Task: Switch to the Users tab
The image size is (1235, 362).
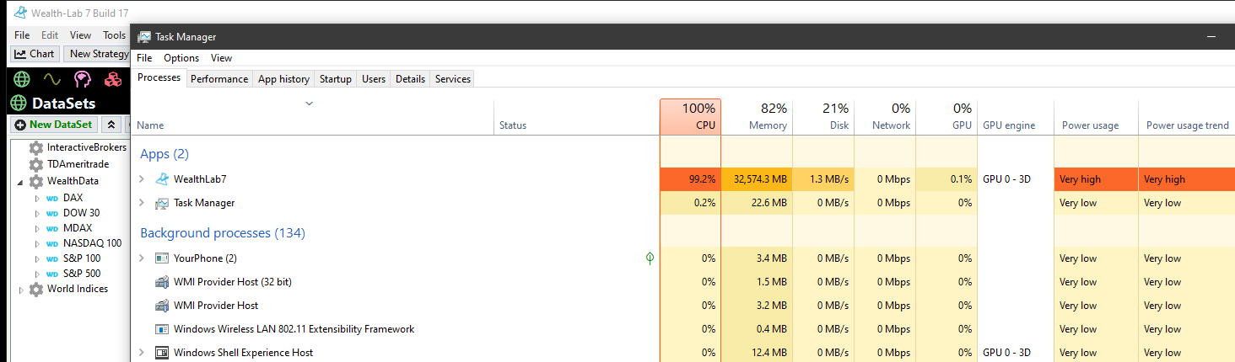Action: point(374,79)
